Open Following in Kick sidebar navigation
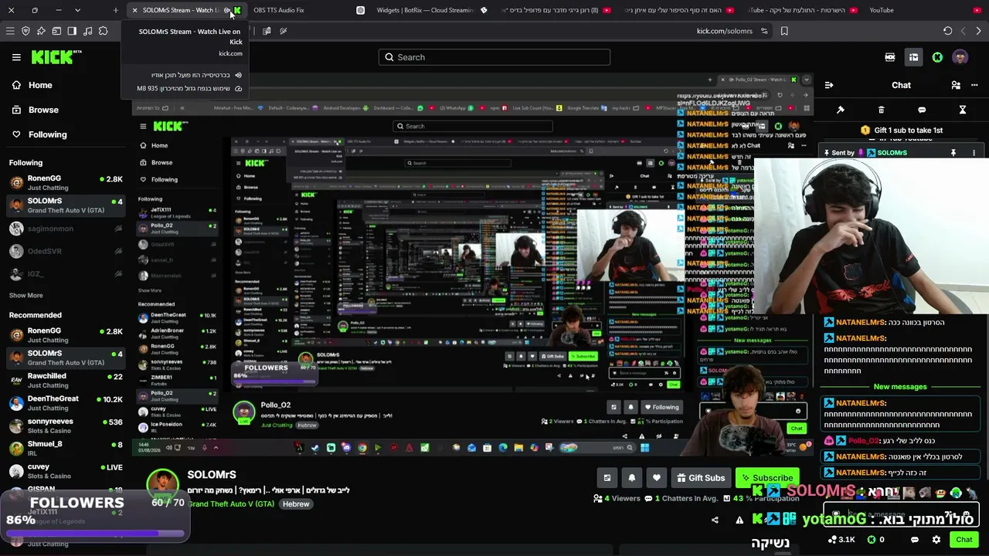The width and height of the screenshot is (989, 556). pyautogui.click(x=47, y=134)
